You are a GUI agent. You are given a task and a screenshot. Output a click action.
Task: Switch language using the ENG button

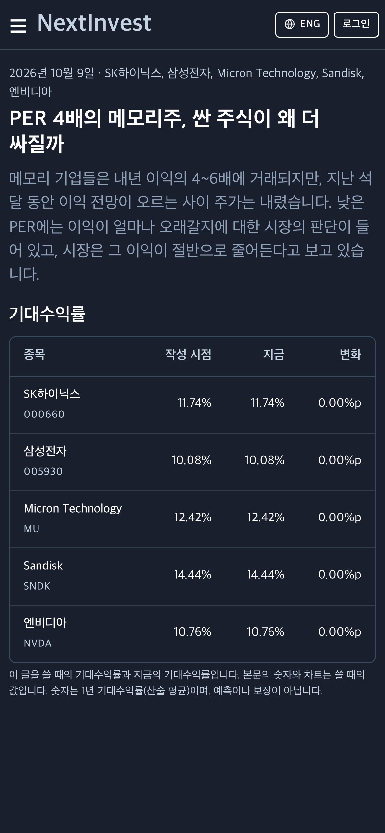point(302,25)
